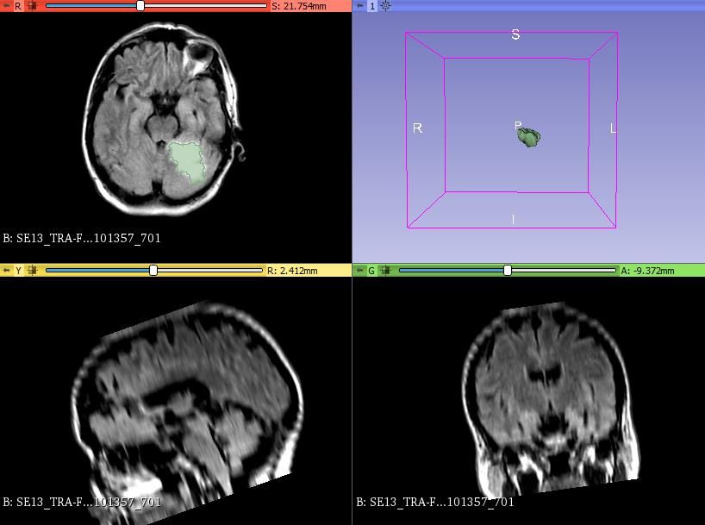
Task: Open the 3D view controller pin
Action: click(359, 6)
